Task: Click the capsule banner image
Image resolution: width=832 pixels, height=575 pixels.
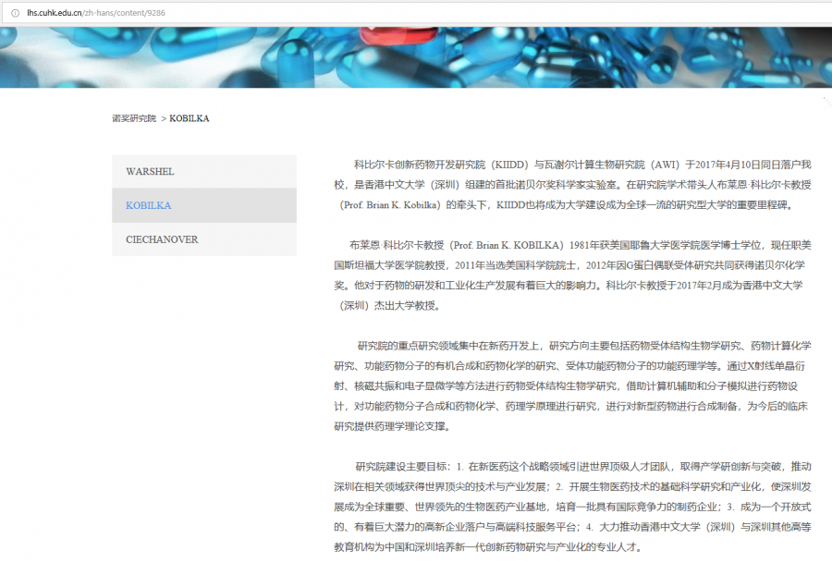Action: click(x=416, y=57)
